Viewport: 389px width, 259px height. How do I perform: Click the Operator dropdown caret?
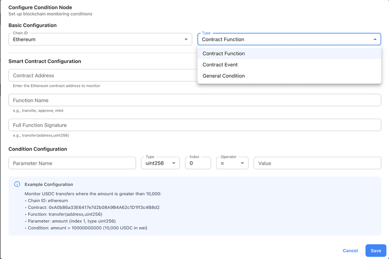click(x=242, y=163)
